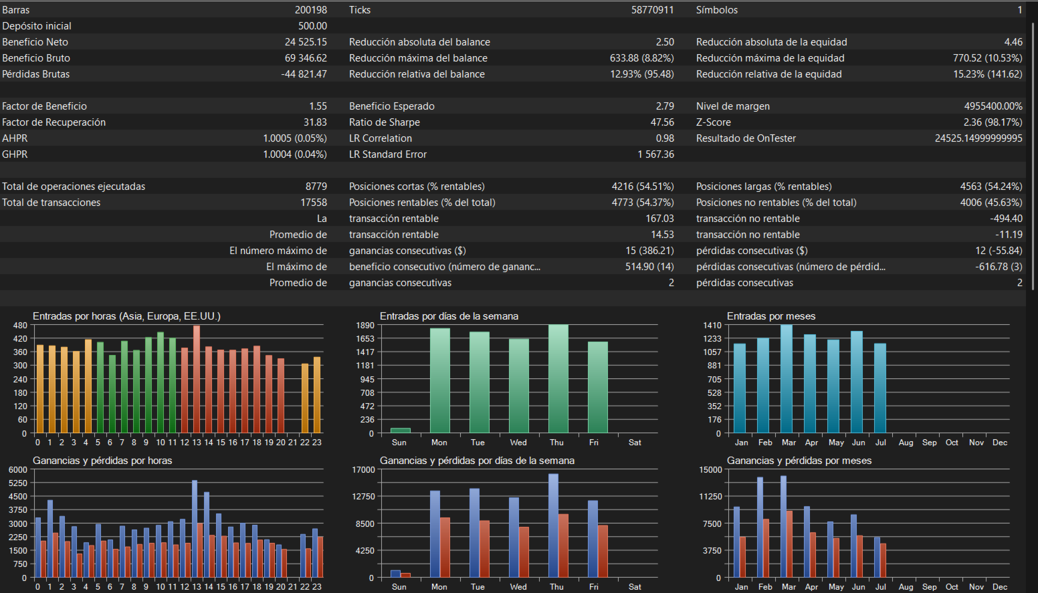
Task: Select the total deals value '17558'
Action: pos(314,203)
